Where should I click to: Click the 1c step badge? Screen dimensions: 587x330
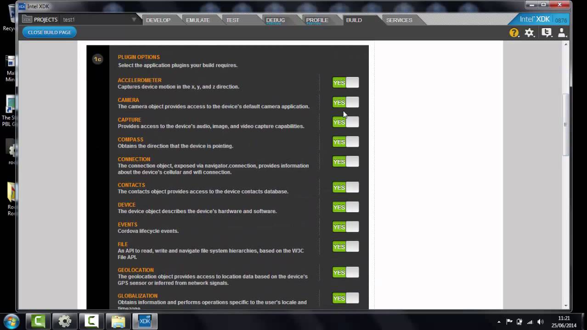pyautogui.click(x=97, y=59)
